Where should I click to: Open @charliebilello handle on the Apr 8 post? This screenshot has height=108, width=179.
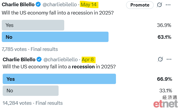click(x=60, y=59)
